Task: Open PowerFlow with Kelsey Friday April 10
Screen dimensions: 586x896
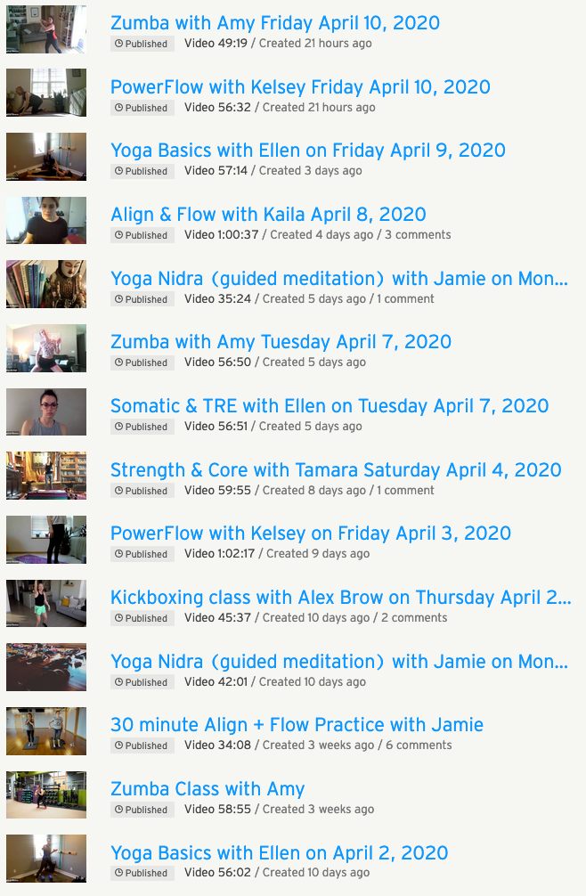Action: (x=300, y=87)
